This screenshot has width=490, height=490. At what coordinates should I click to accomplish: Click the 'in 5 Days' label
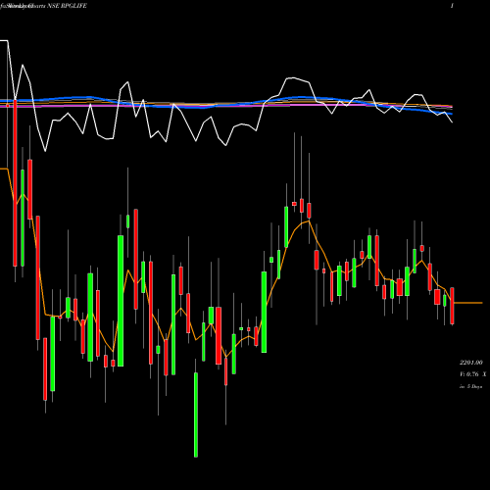[470, 386]
